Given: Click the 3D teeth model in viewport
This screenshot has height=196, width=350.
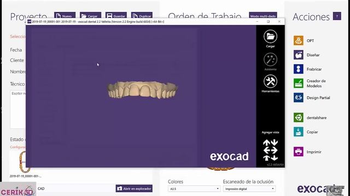Looking at the screenshot, I should (x=142, y=89).
